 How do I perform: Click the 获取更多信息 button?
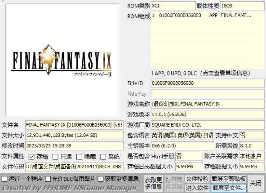154,184
